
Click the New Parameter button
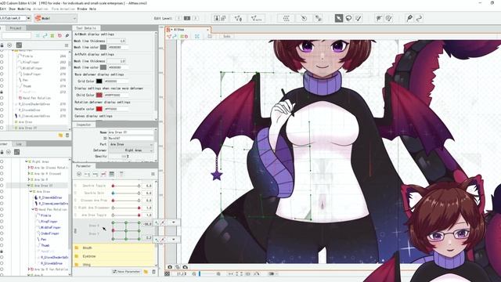[x=126, y=272]
